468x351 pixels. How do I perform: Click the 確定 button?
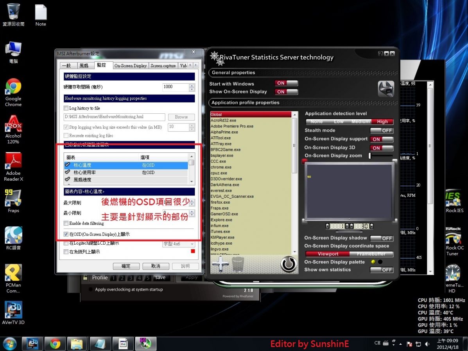pos(126,266)
